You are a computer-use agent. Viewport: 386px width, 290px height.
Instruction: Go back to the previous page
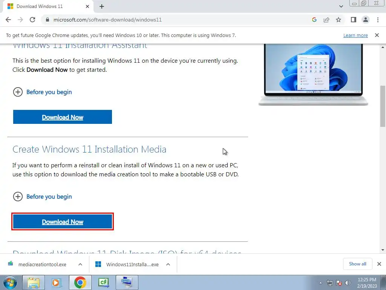[x=8, y=20]
